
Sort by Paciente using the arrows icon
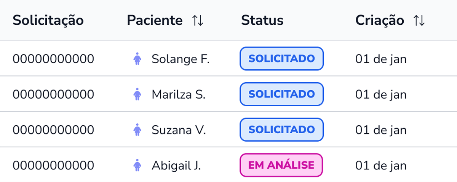198,21
